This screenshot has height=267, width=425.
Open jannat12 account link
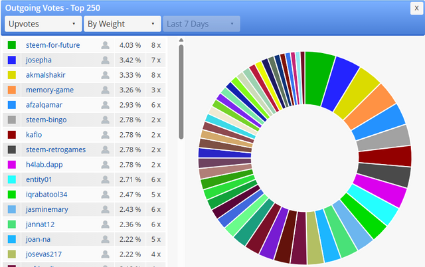[x=41, y=224]
